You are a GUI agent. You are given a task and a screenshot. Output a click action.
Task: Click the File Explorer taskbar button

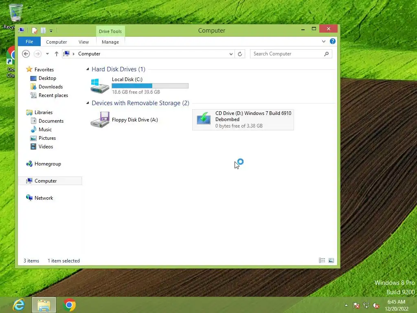coord(44,305)
